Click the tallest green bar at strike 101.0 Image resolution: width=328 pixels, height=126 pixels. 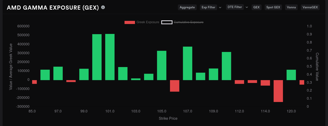pos(110,57)
